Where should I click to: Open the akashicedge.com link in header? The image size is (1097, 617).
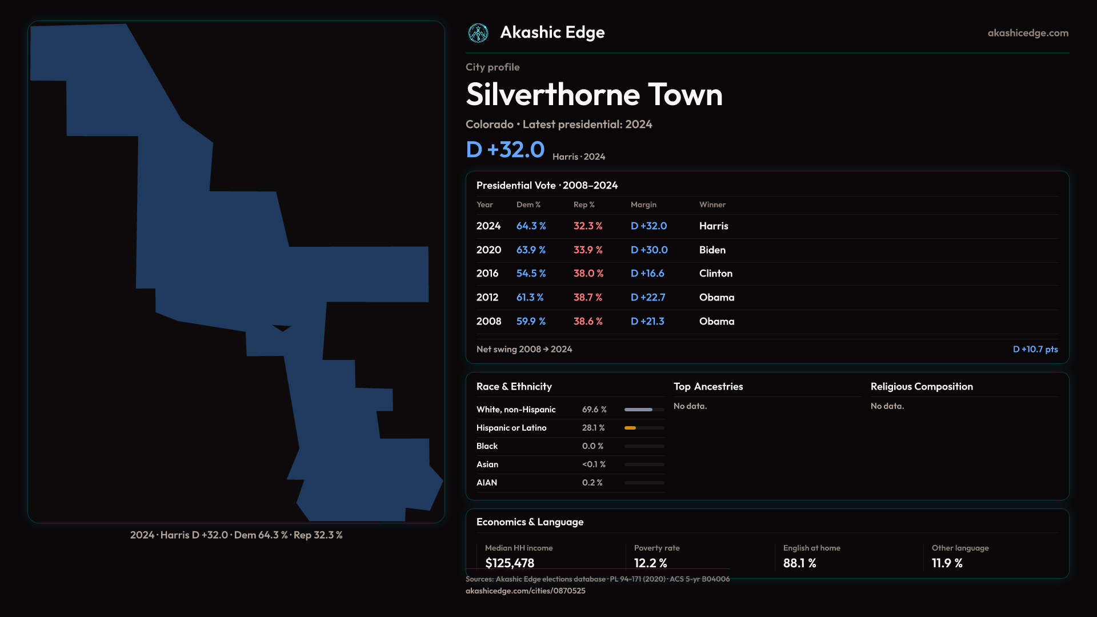point(1027,33)
